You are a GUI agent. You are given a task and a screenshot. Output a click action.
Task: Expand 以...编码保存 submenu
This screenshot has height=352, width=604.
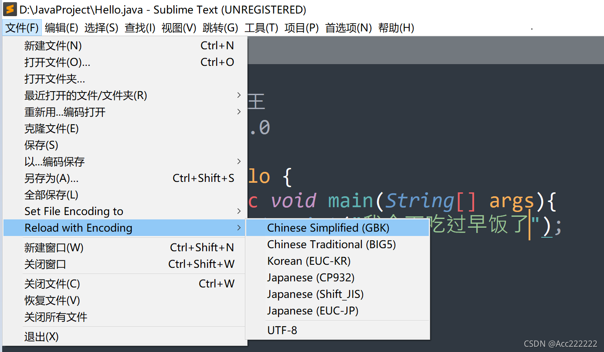pyautogui.click(x=125, y=162)
